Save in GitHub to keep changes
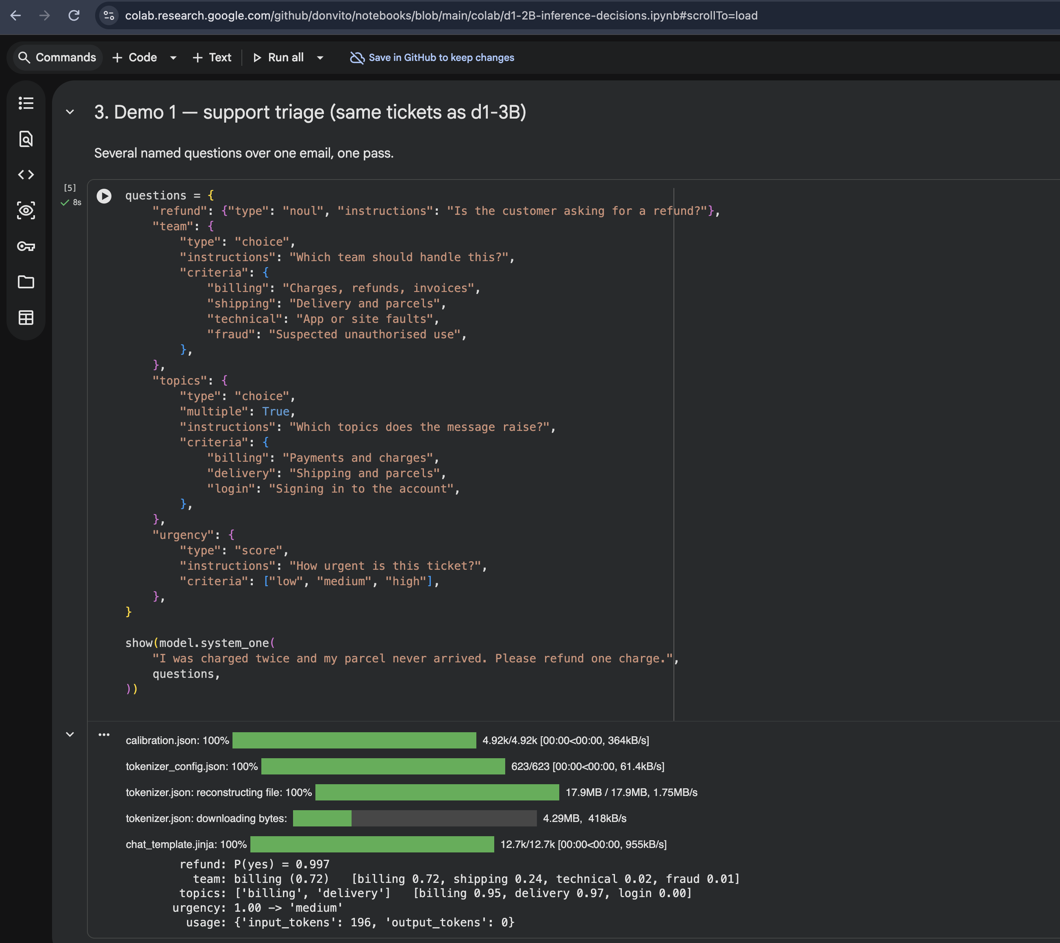The image size is (1060, 943). click(432, 58)
